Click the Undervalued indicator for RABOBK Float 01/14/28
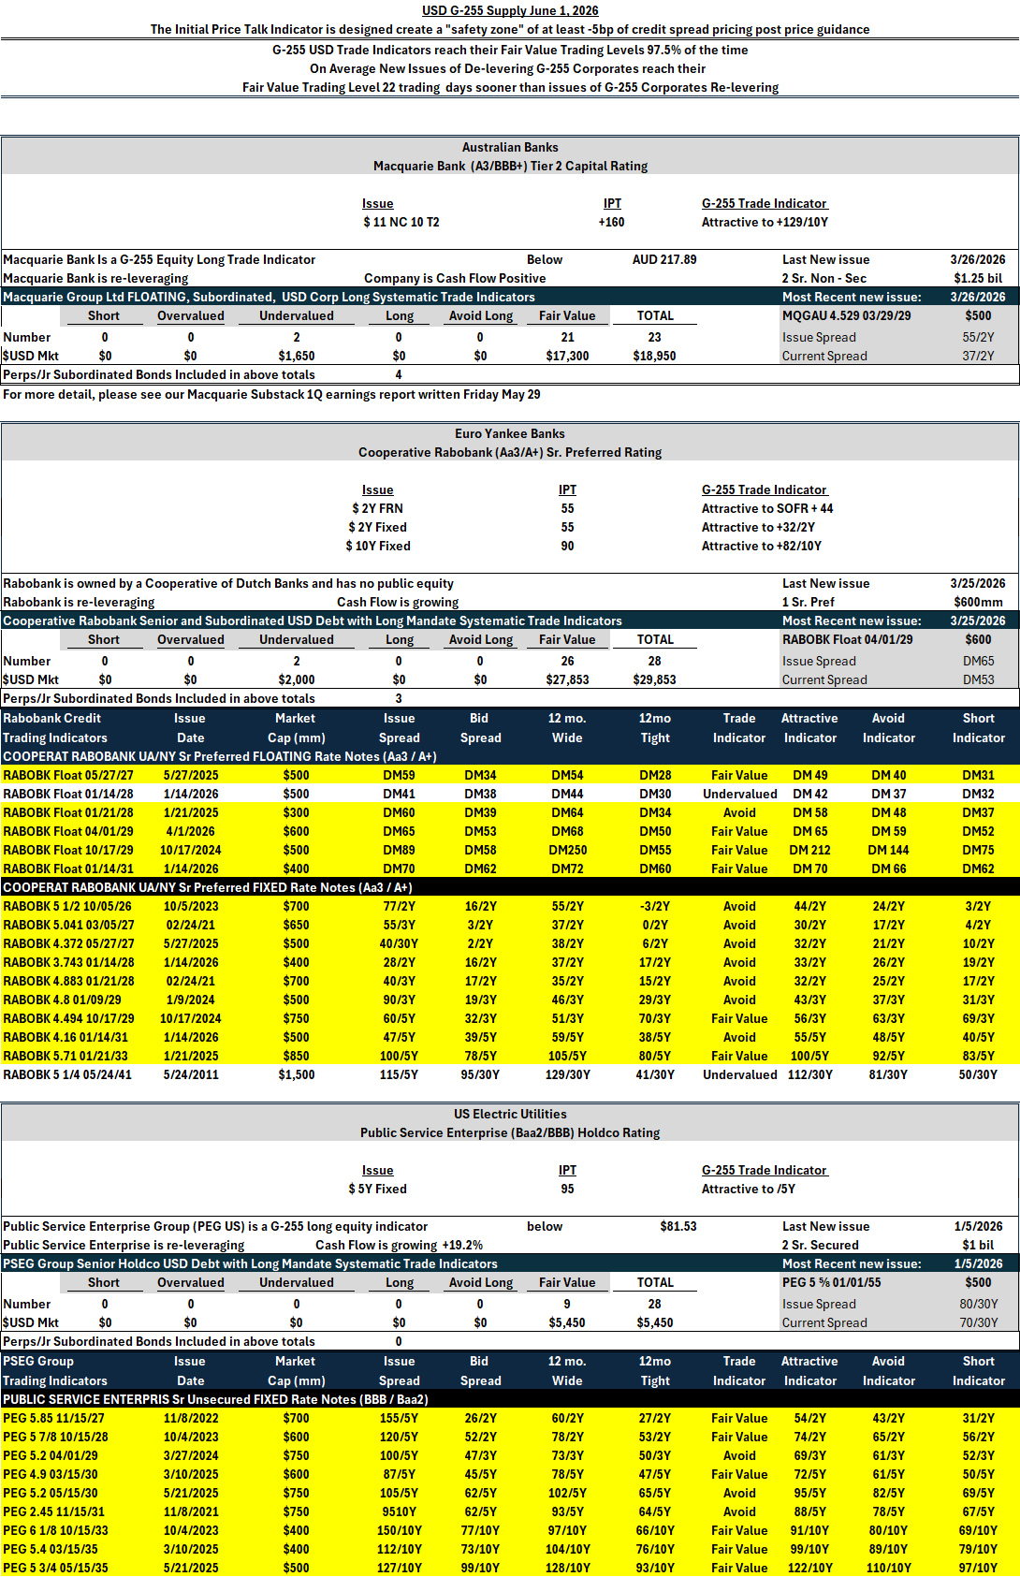This screenshot has height=1577, width=1020. click(739, 794)
